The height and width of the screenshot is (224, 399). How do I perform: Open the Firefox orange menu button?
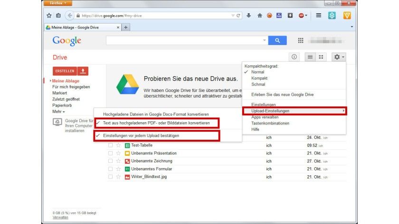click(x=58, y=3)
